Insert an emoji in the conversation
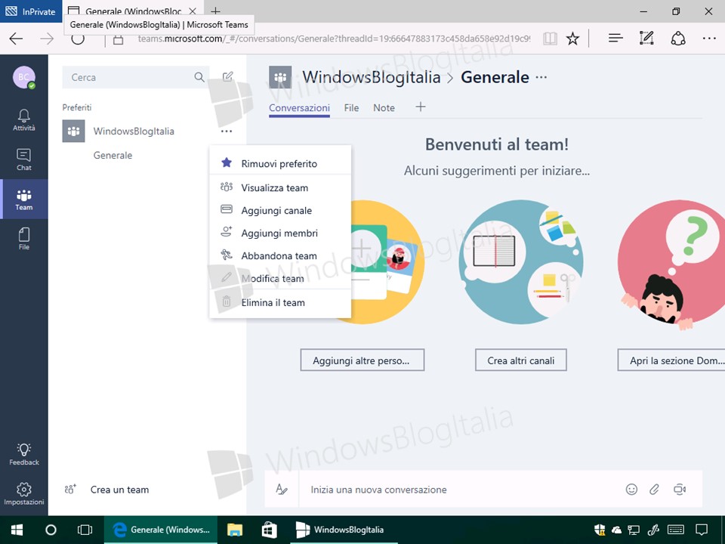The image size is (725, 544). click(x=631, y=489)
